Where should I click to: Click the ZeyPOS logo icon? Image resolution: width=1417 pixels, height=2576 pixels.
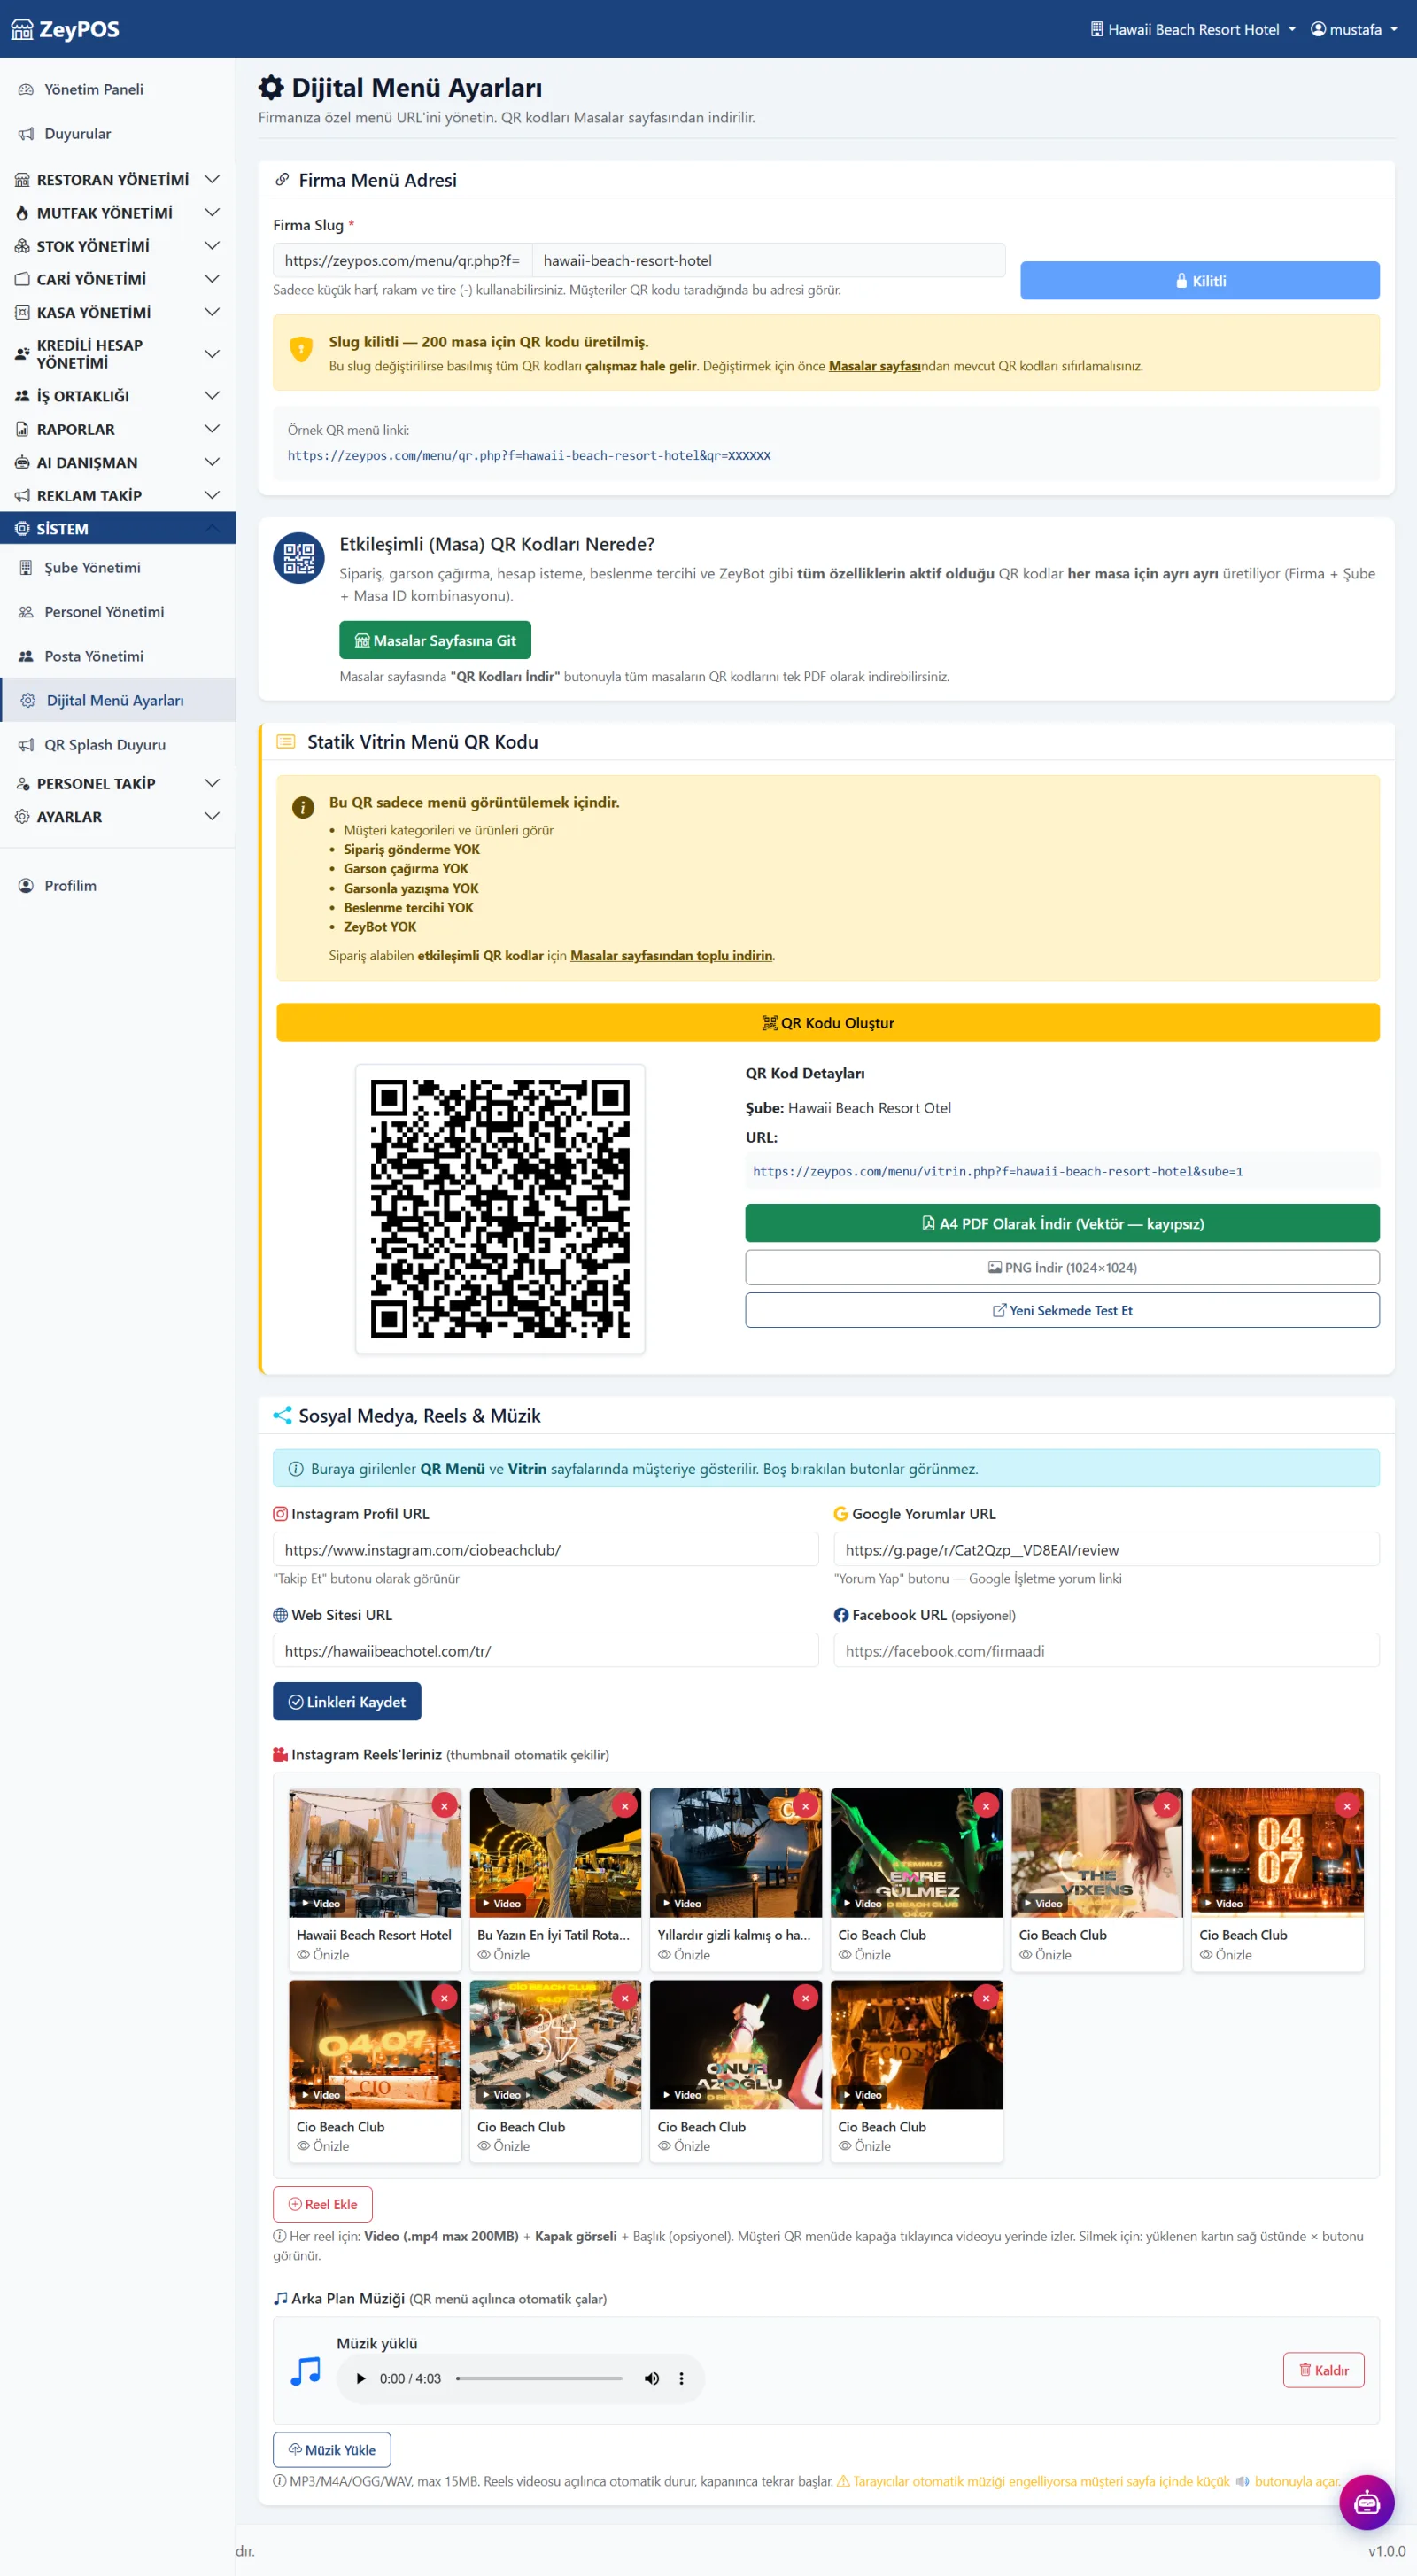[x=22, y=30]
